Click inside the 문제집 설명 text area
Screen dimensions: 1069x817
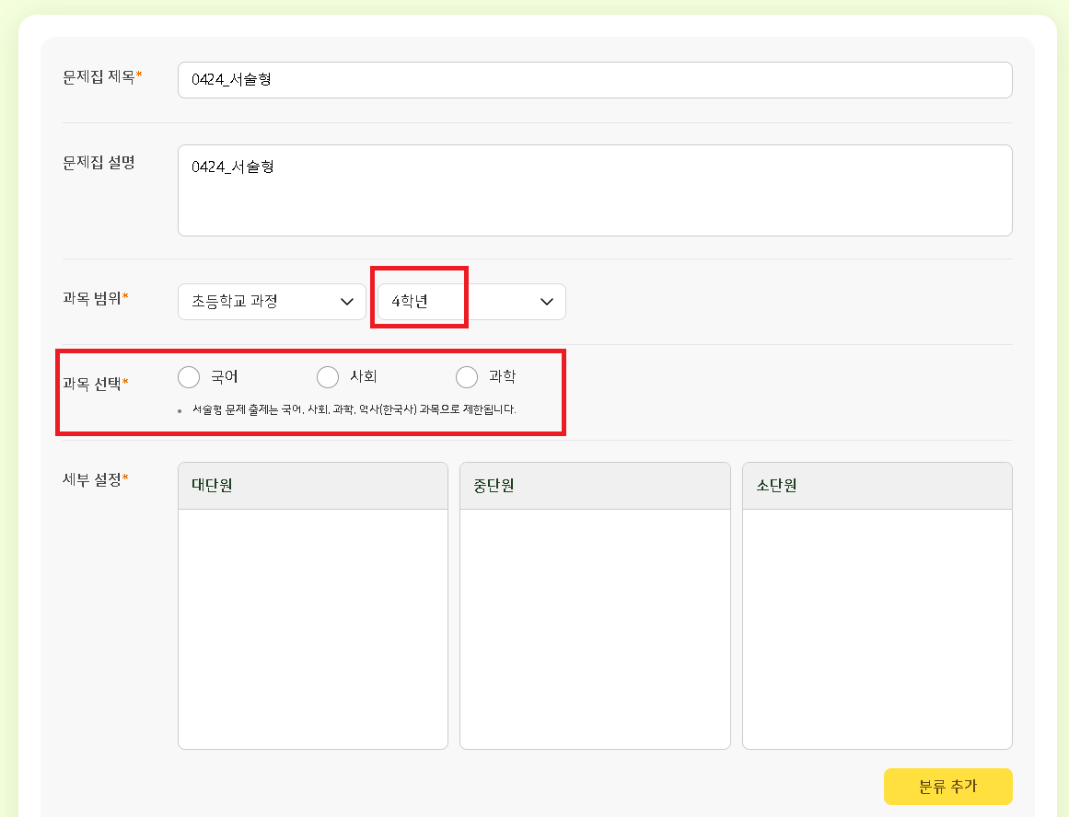point(594,190)
